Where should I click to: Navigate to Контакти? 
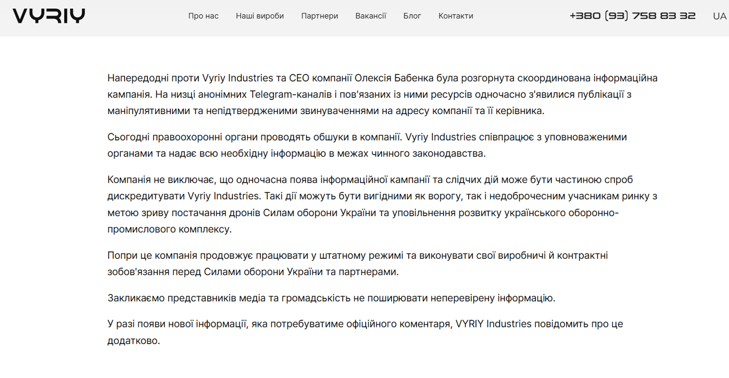[456, 16]
